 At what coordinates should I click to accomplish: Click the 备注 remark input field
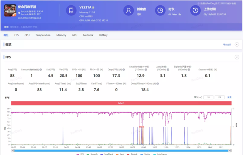tap(24, 27)
